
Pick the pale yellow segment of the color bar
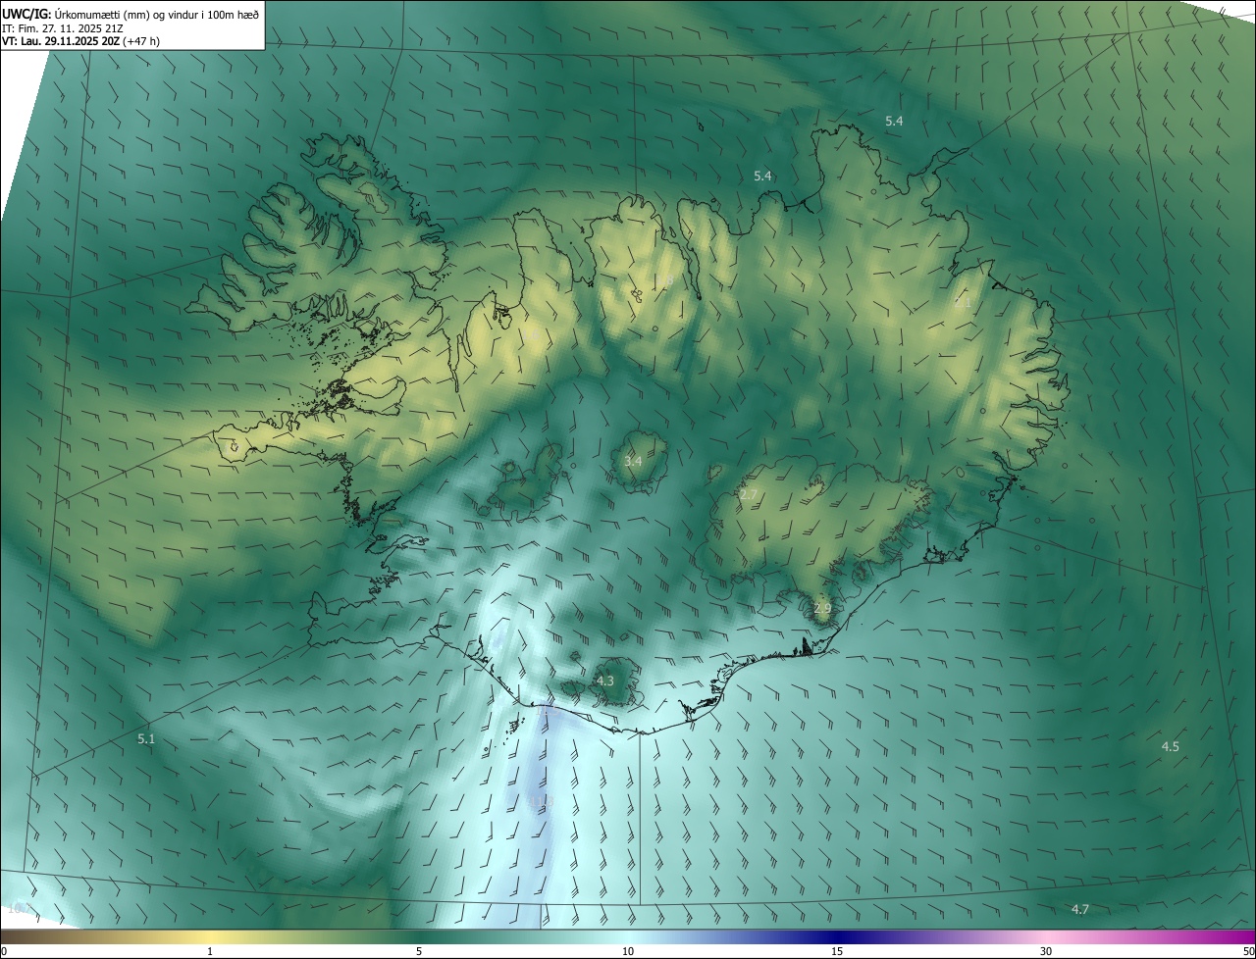211,936
